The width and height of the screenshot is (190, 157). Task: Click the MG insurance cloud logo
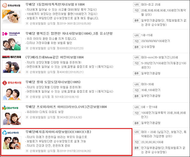(11, 133)
